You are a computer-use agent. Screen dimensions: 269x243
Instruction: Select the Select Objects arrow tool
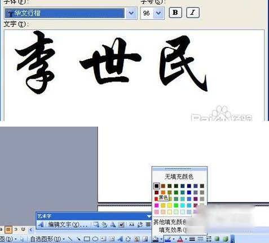[23, 239]
